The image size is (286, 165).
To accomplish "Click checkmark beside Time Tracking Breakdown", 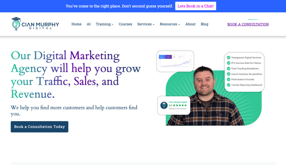I will 228,69.
